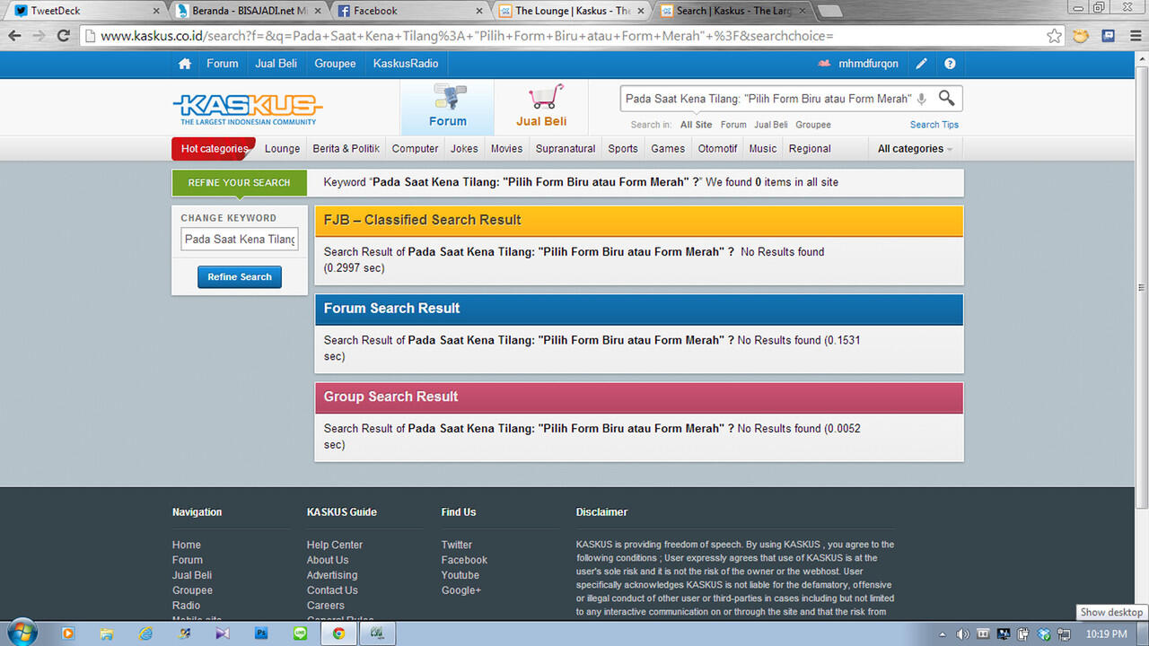
Task: Open Groupee in the top blue bar
Action: 335,64
